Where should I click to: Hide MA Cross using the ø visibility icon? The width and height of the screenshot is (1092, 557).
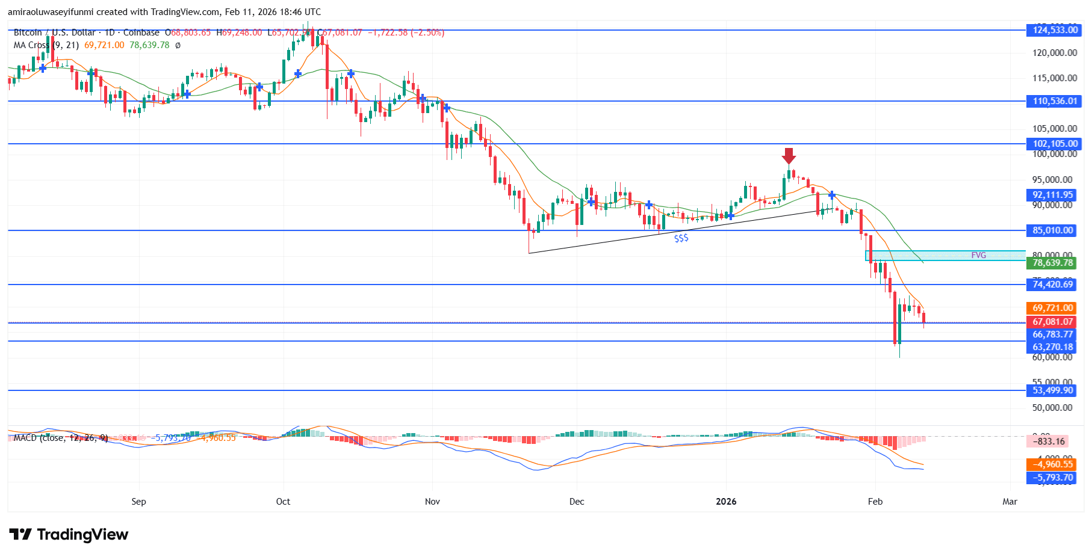(x=178, y=45)
